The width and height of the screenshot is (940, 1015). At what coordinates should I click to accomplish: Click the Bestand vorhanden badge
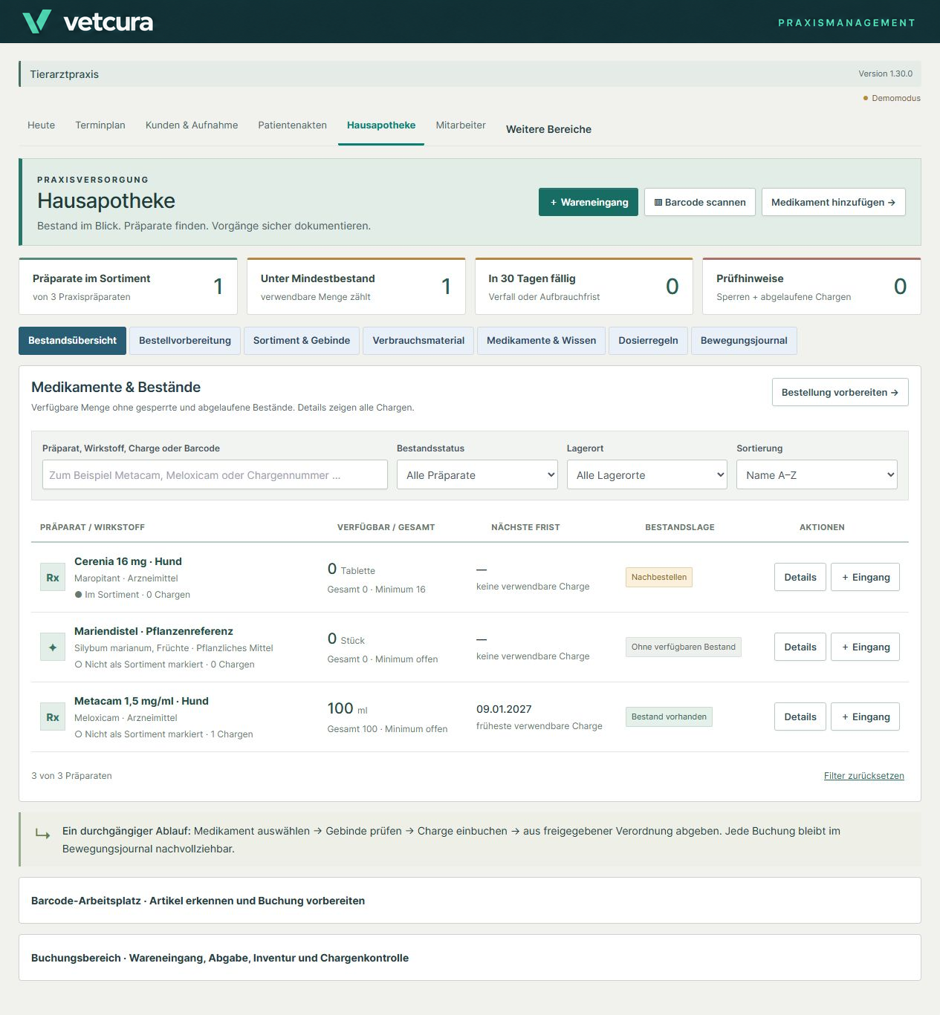pos(669,717)
